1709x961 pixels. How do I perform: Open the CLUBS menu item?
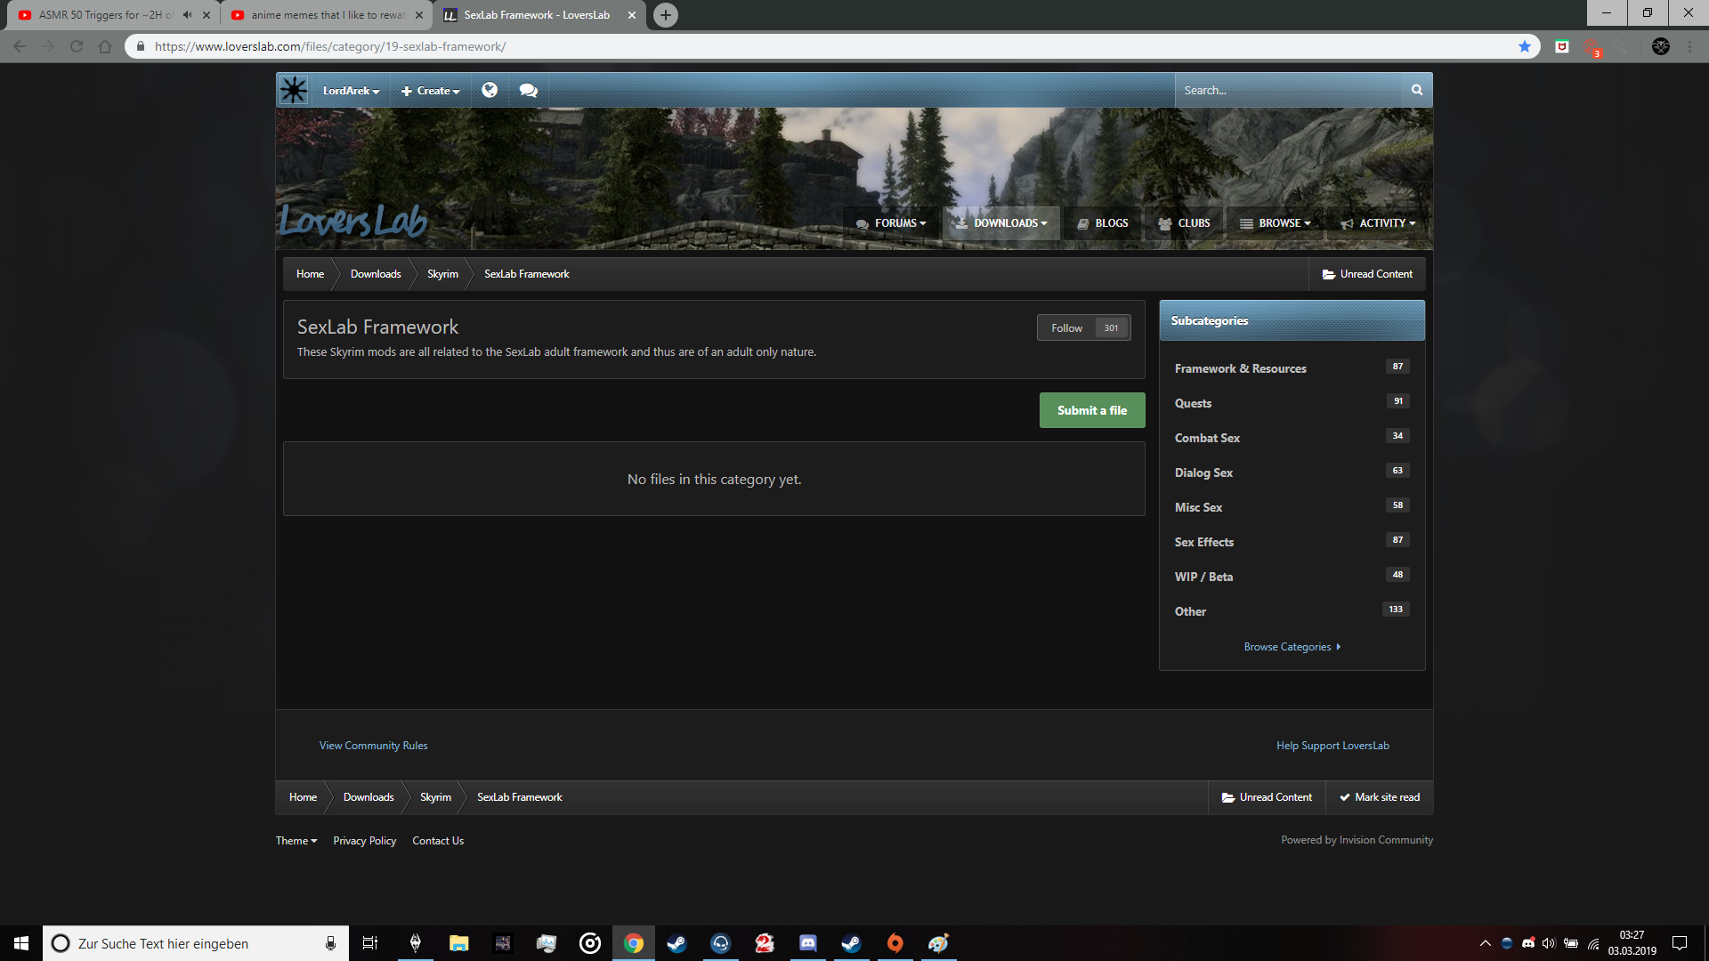1184,223
